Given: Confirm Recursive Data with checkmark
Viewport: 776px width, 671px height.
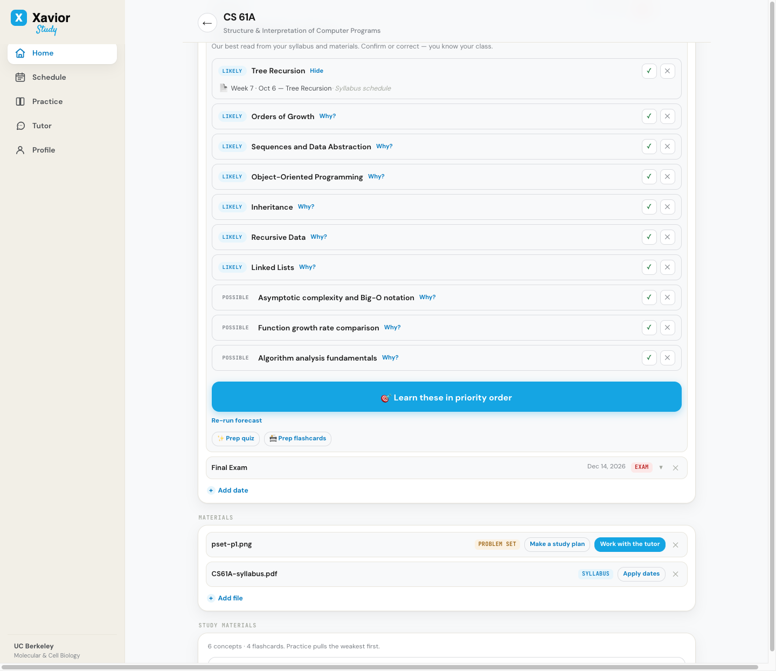Looking at the screenshot, I should [649, 237].
